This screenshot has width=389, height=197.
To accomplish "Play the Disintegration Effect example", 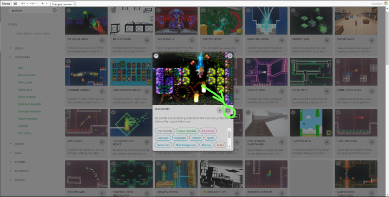I will click(x=147, y=142).
